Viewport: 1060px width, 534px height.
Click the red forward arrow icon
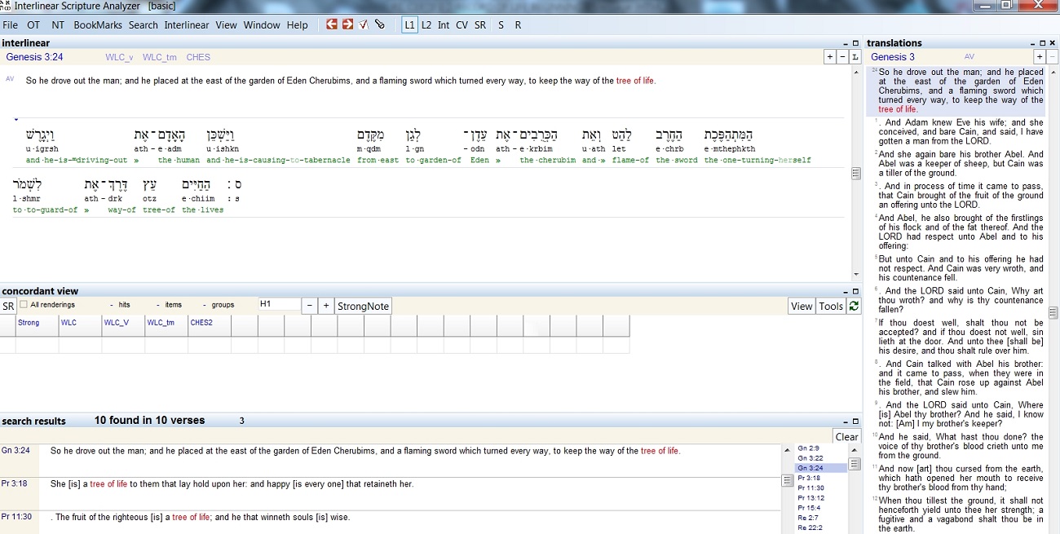click(x=347, y=24)
